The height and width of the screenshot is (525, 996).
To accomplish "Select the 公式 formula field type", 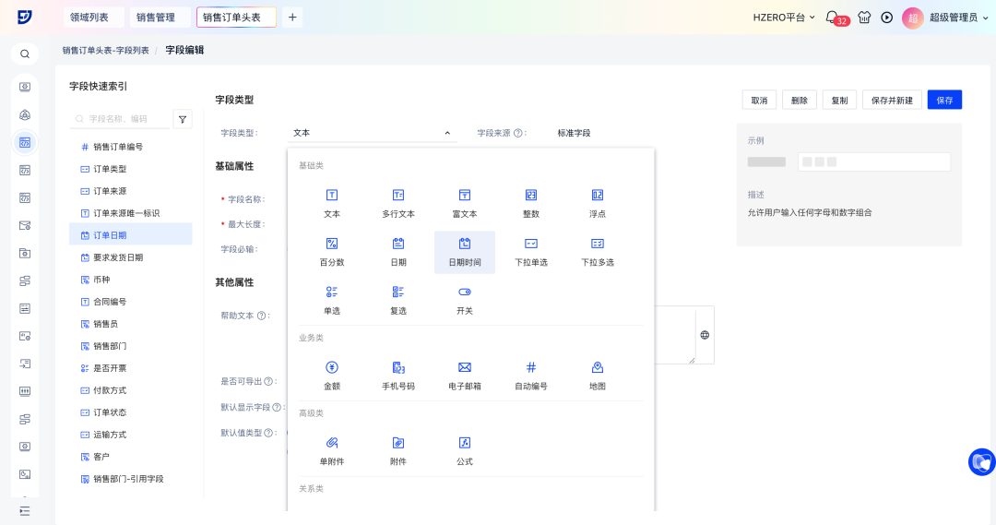I will coord(465,443).
